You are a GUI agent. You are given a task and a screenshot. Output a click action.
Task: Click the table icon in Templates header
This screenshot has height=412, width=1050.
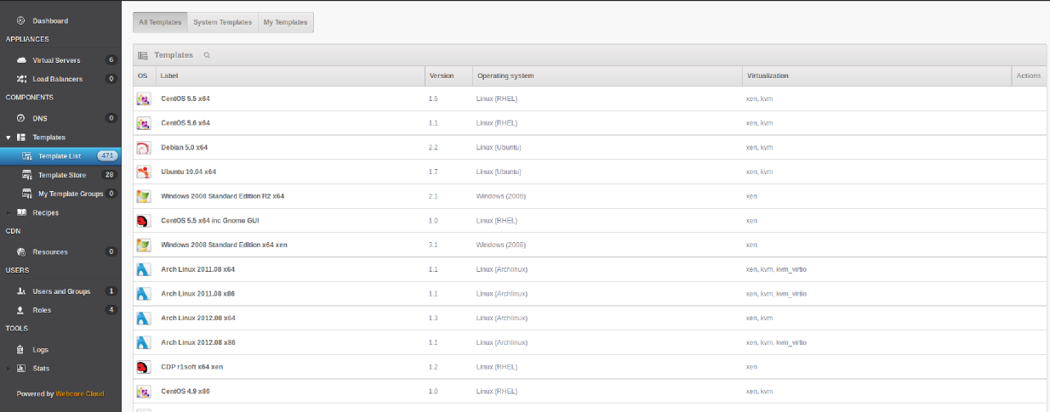pyautogui.click(x=143, y=55)
